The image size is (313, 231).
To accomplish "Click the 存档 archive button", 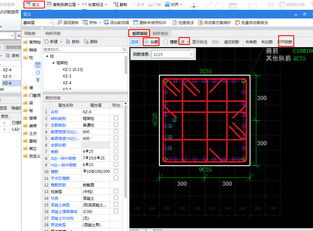I will pos(90,23).
